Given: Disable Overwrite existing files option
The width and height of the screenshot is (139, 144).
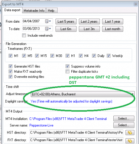Looking at the screenshot, I should coord(10,77).
